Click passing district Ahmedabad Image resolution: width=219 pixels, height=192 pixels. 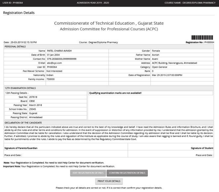click(x=36, y=117)
